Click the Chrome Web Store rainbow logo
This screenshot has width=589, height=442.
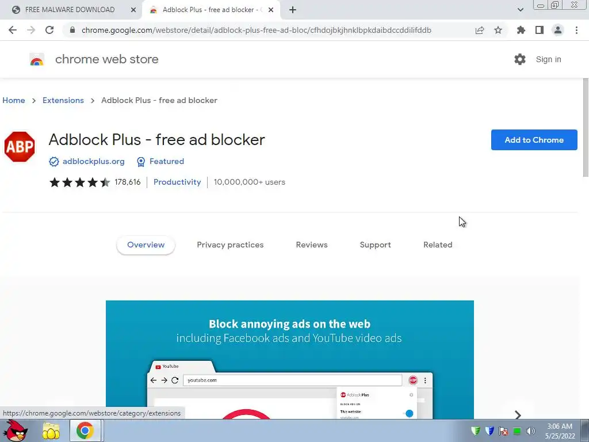point(37,59)
